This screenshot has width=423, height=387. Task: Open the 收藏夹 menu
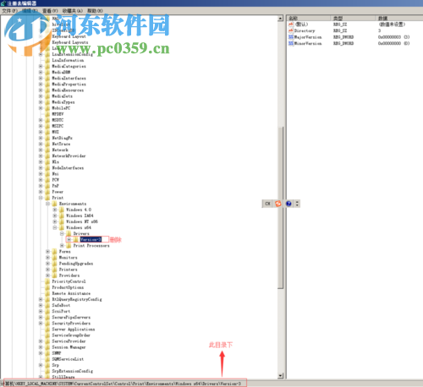click(x=73, y=11)
